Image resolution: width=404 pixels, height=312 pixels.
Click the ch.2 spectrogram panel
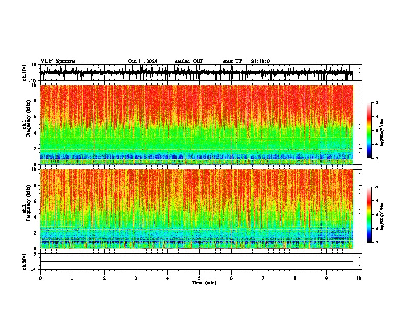point(197,209)
